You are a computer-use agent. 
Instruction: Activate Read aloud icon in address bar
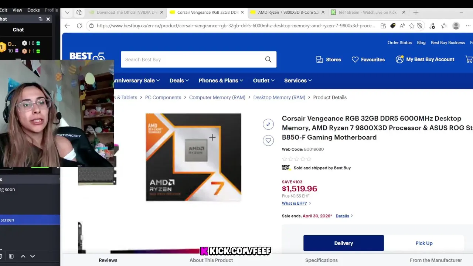(402, 25)
